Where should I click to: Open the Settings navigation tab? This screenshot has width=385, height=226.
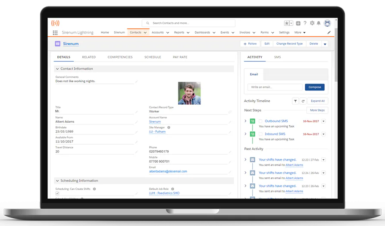[x=284, y=33]
